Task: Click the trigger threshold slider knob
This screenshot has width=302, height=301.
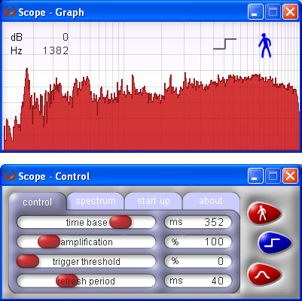Action: point(28,261)
